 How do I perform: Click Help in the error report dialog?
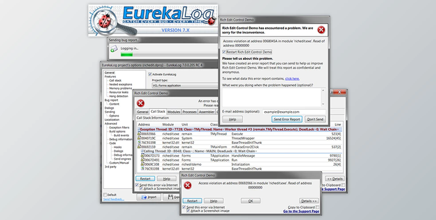point(233,119)
